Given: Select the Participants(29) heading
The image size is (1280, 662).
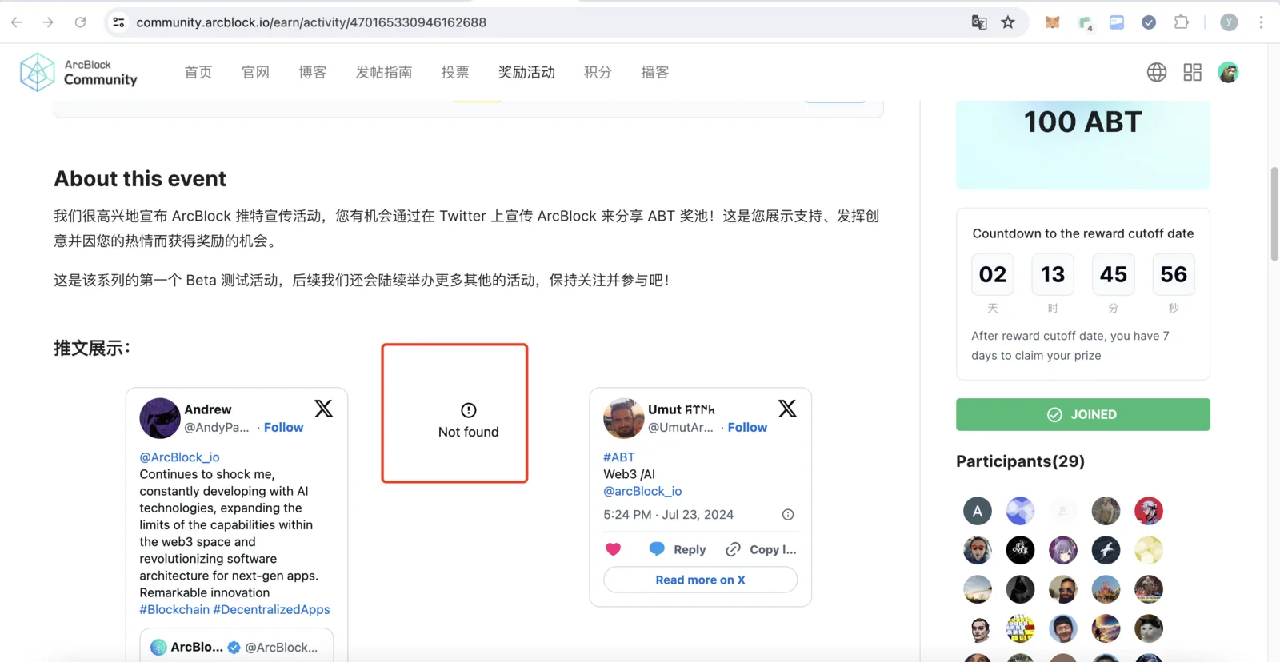Looking at the screenshot, I should click(x=1020, y=461).
